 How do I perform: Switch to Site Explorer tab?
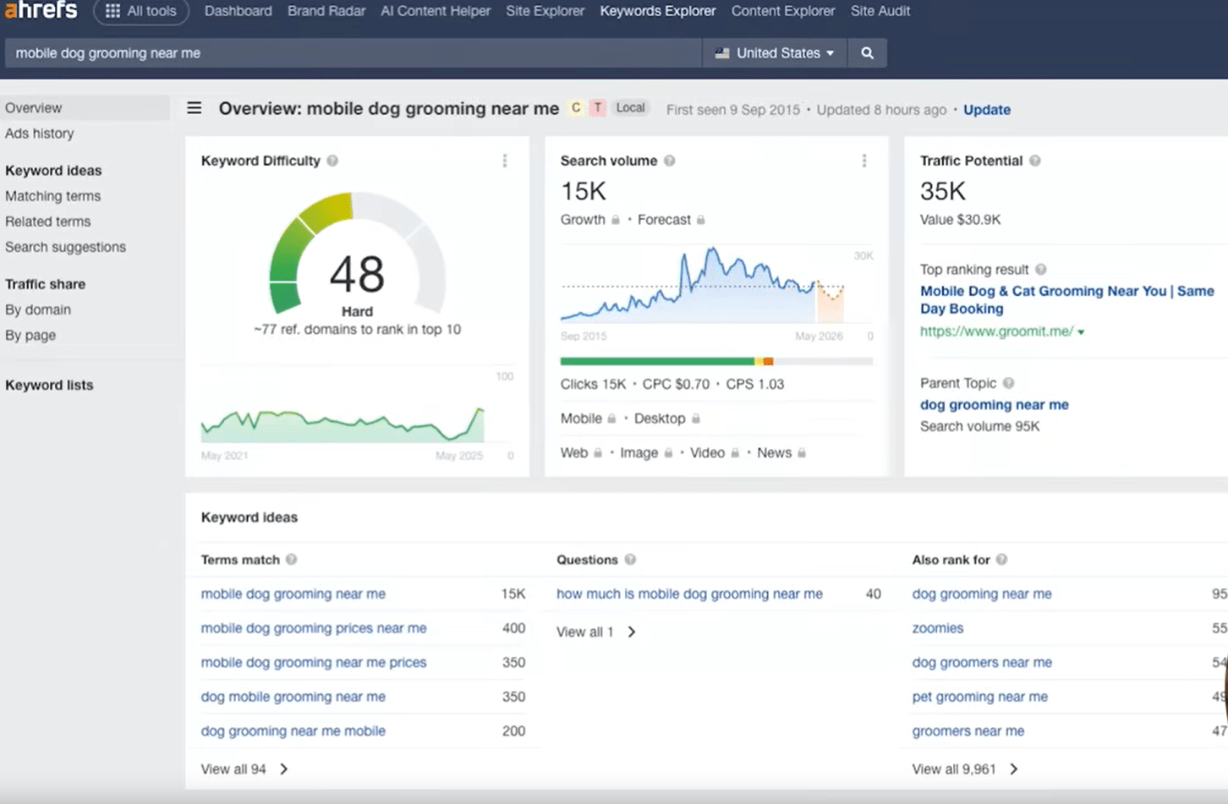pos(545,11)
